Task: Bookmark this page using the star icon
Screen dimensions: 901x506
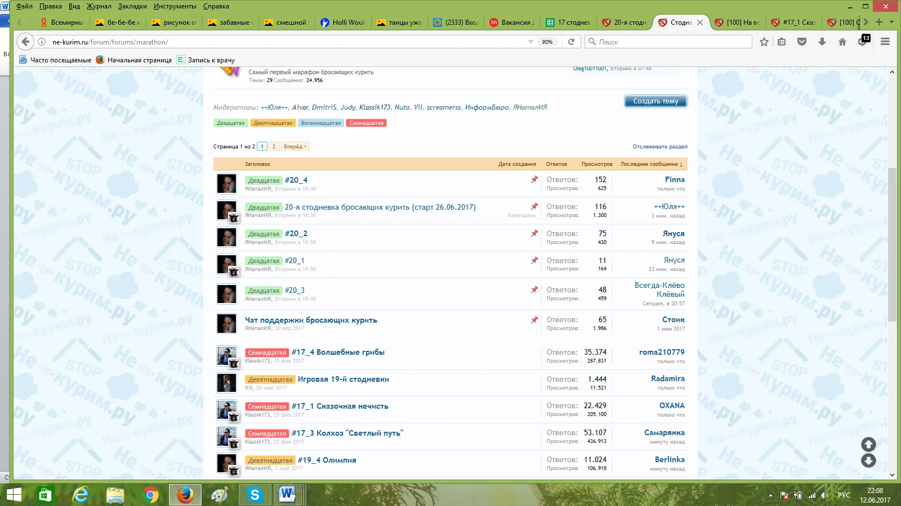Action: click(764, 42)
